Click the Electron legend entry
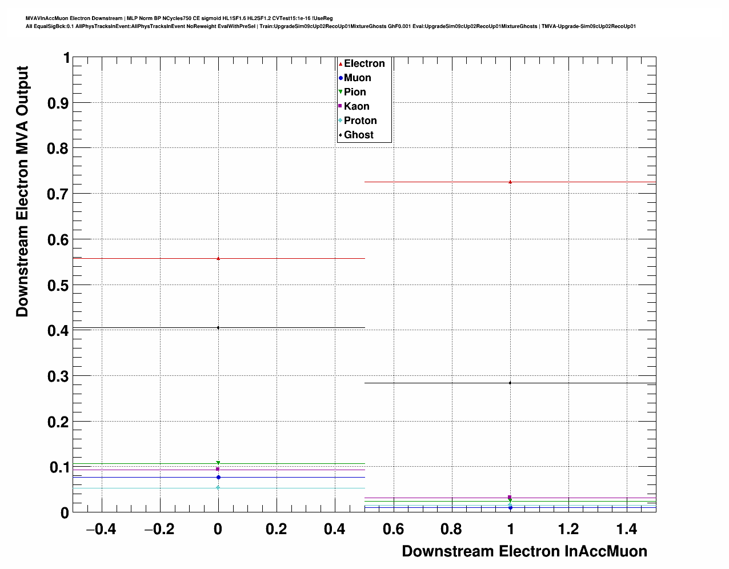Viewport: 729px width, 569px height. (x=362, y=63)
